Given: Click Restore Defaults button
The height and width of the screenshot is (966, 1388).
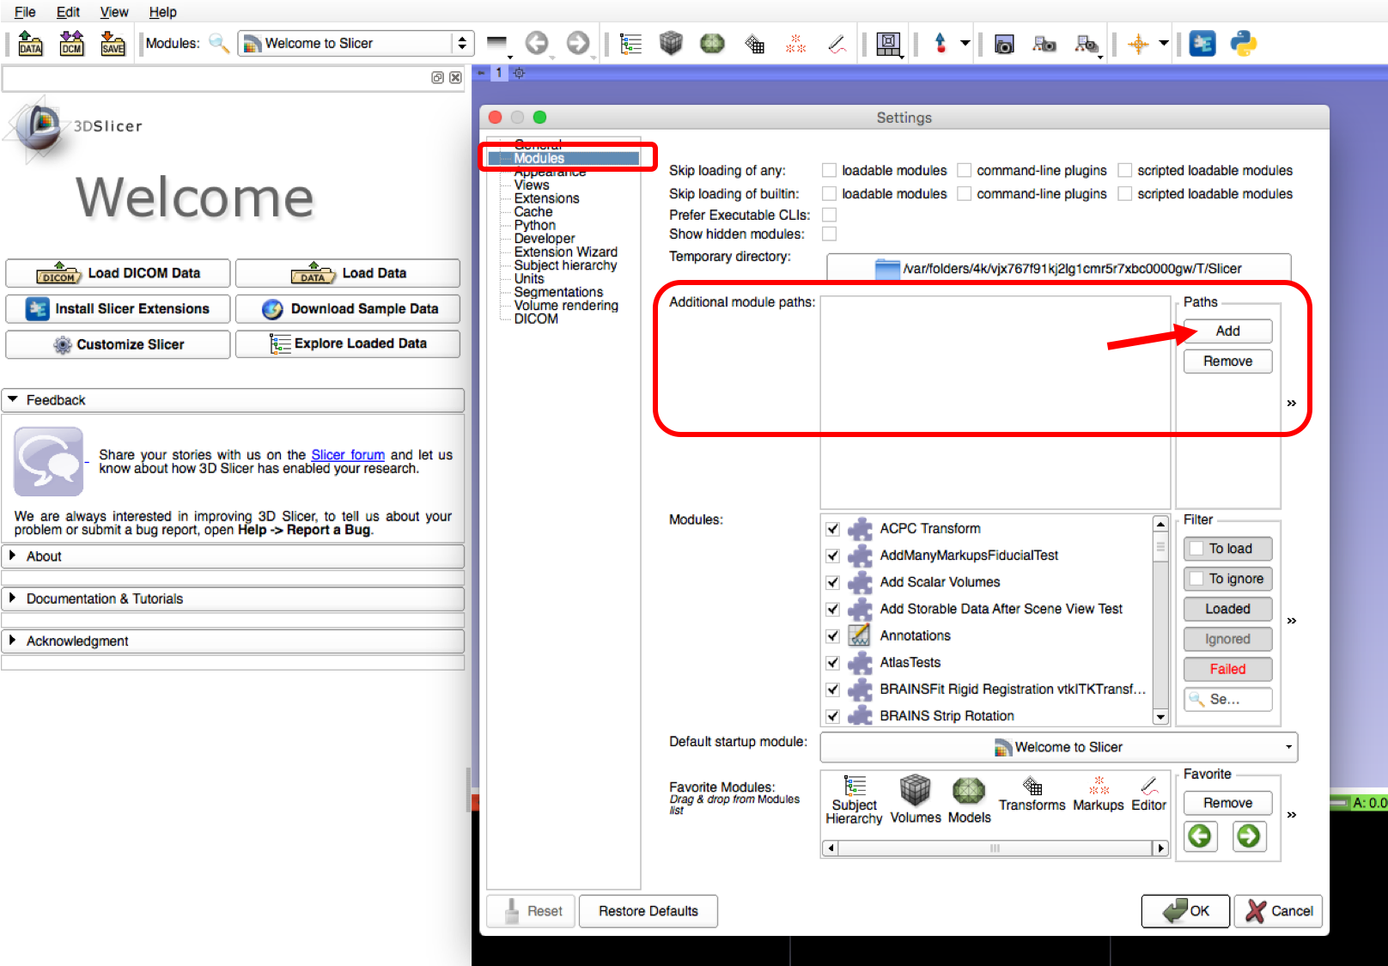Looking at the screenshot, I should click(648, 911).
